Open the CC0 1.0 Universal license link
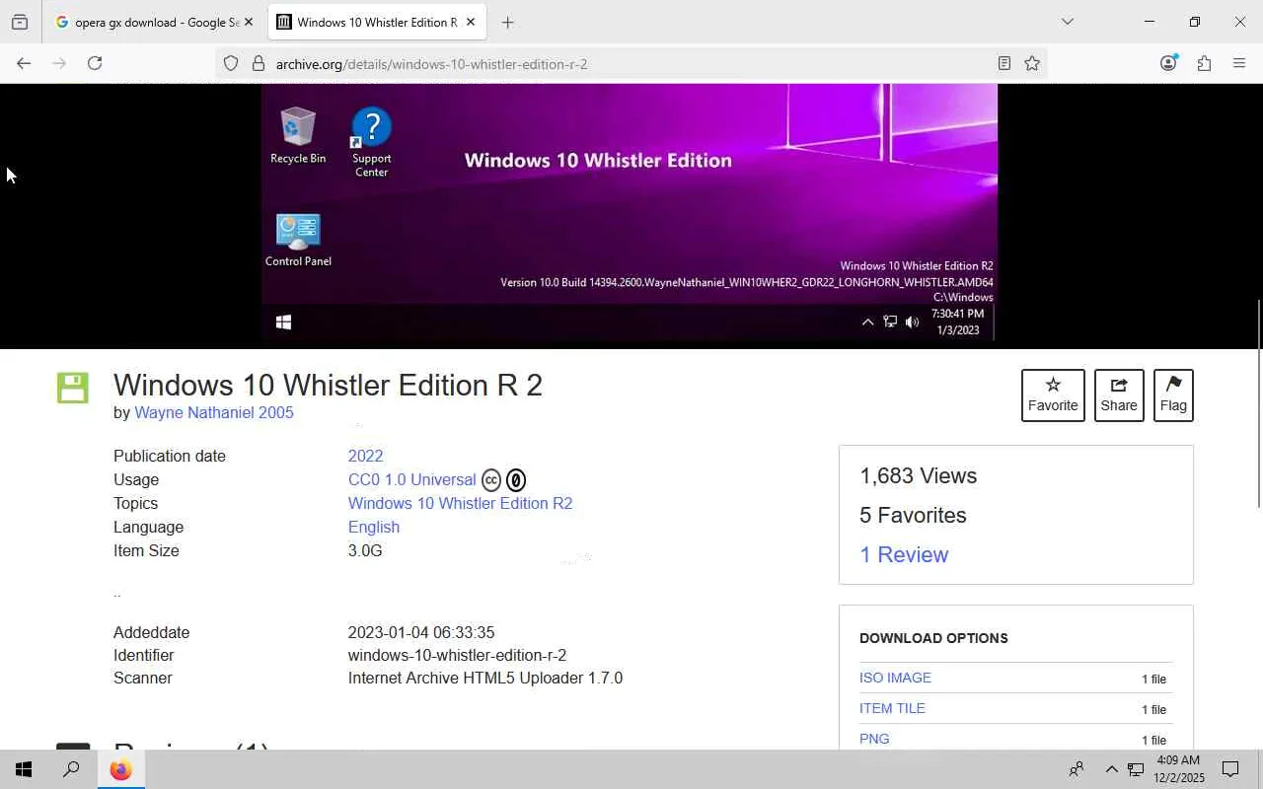 (x=412, y=479)
